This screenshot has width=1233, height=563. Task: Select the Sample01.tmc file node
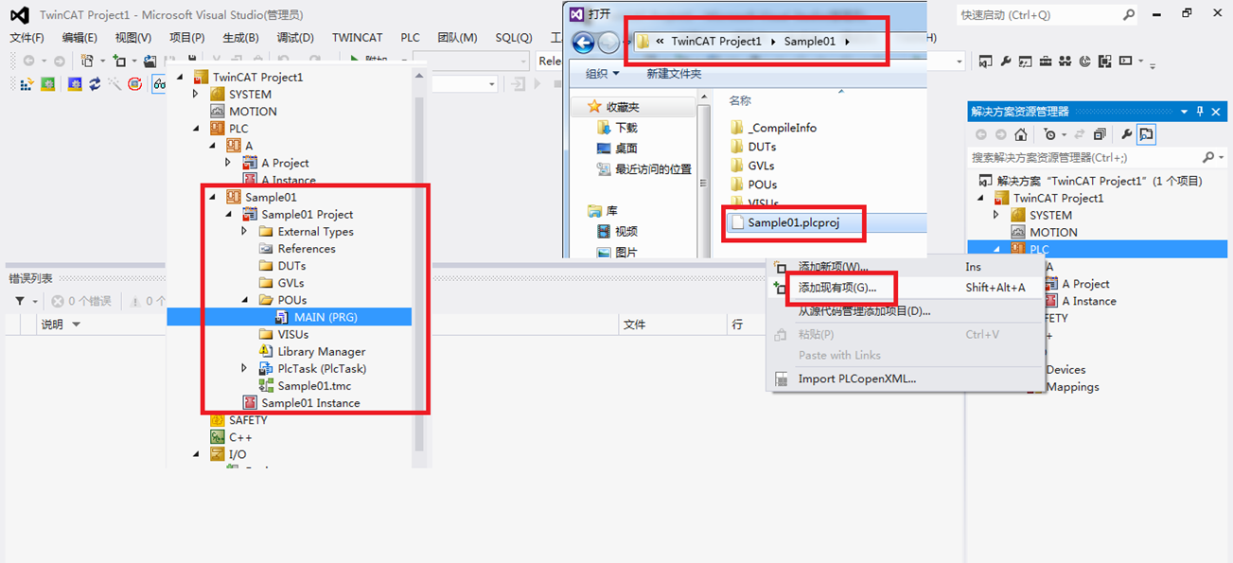(x=314, y=386)
